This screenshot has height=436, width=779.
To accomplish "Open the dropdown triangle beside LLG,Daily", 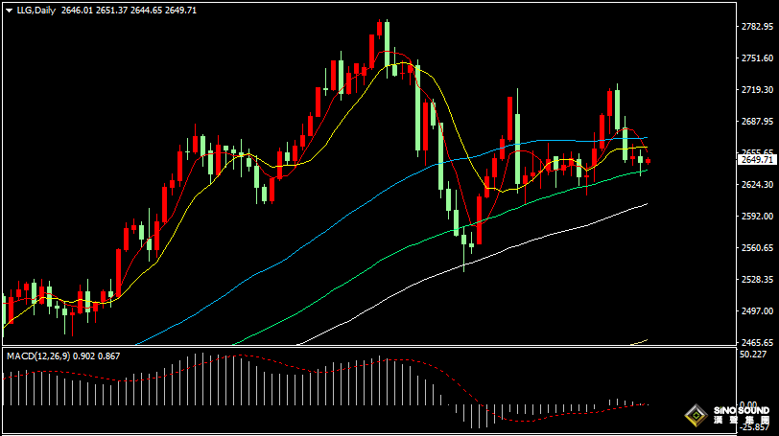I will point(9,11).
